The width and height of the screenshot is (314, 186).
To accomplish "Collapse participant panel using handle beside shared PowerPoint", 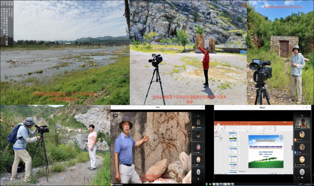I will coord(293,147).
